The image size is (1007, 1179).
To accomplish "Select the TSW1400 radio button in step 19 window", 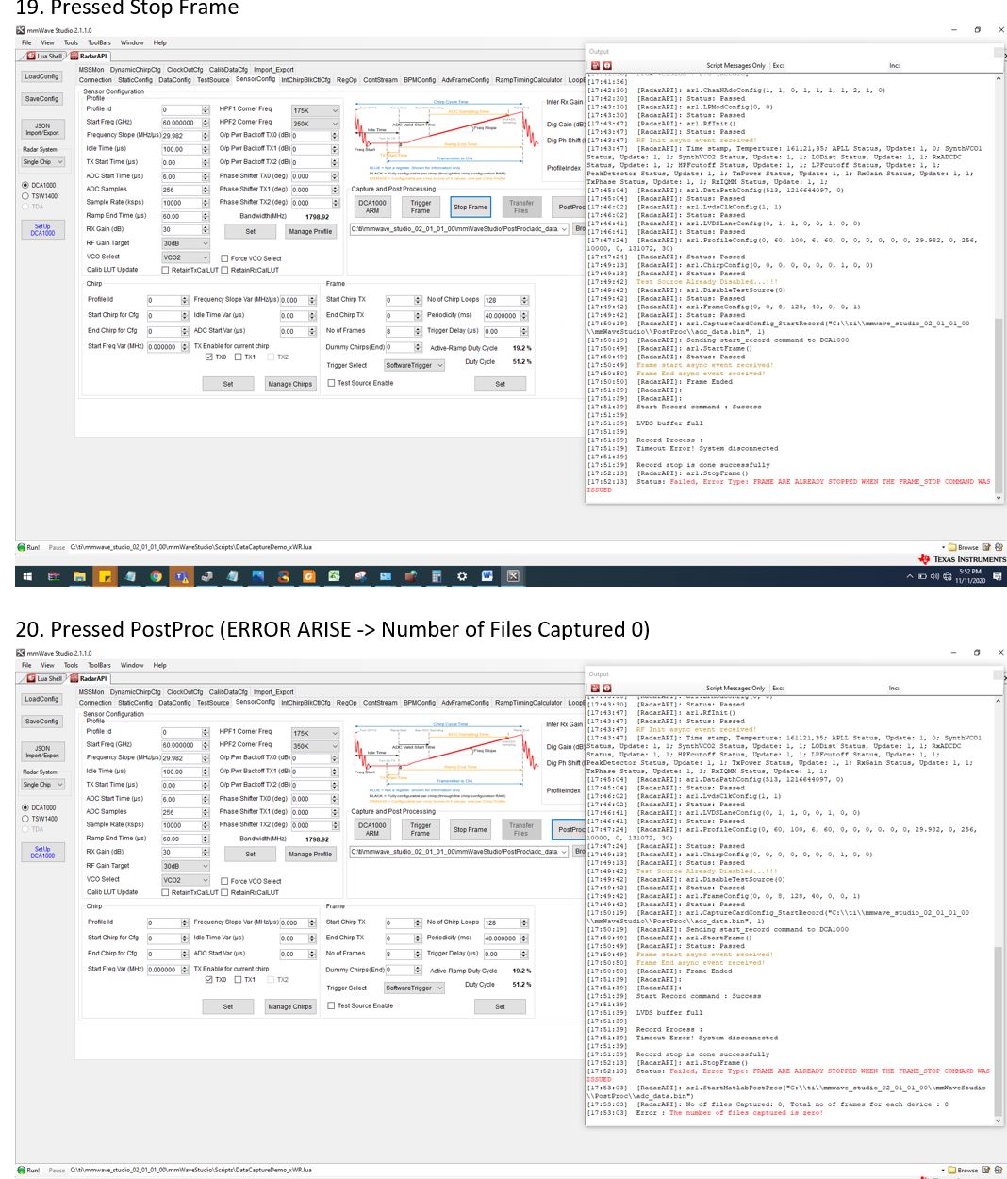I will coord(25,196).
